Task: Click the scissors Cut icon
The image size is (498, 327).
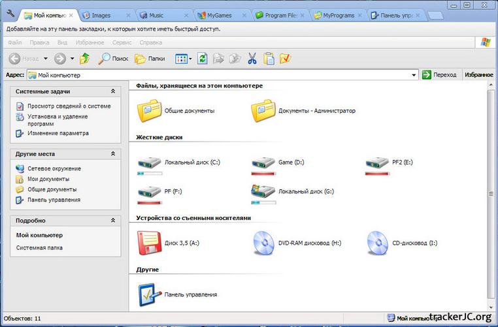Action: (252, 59)
